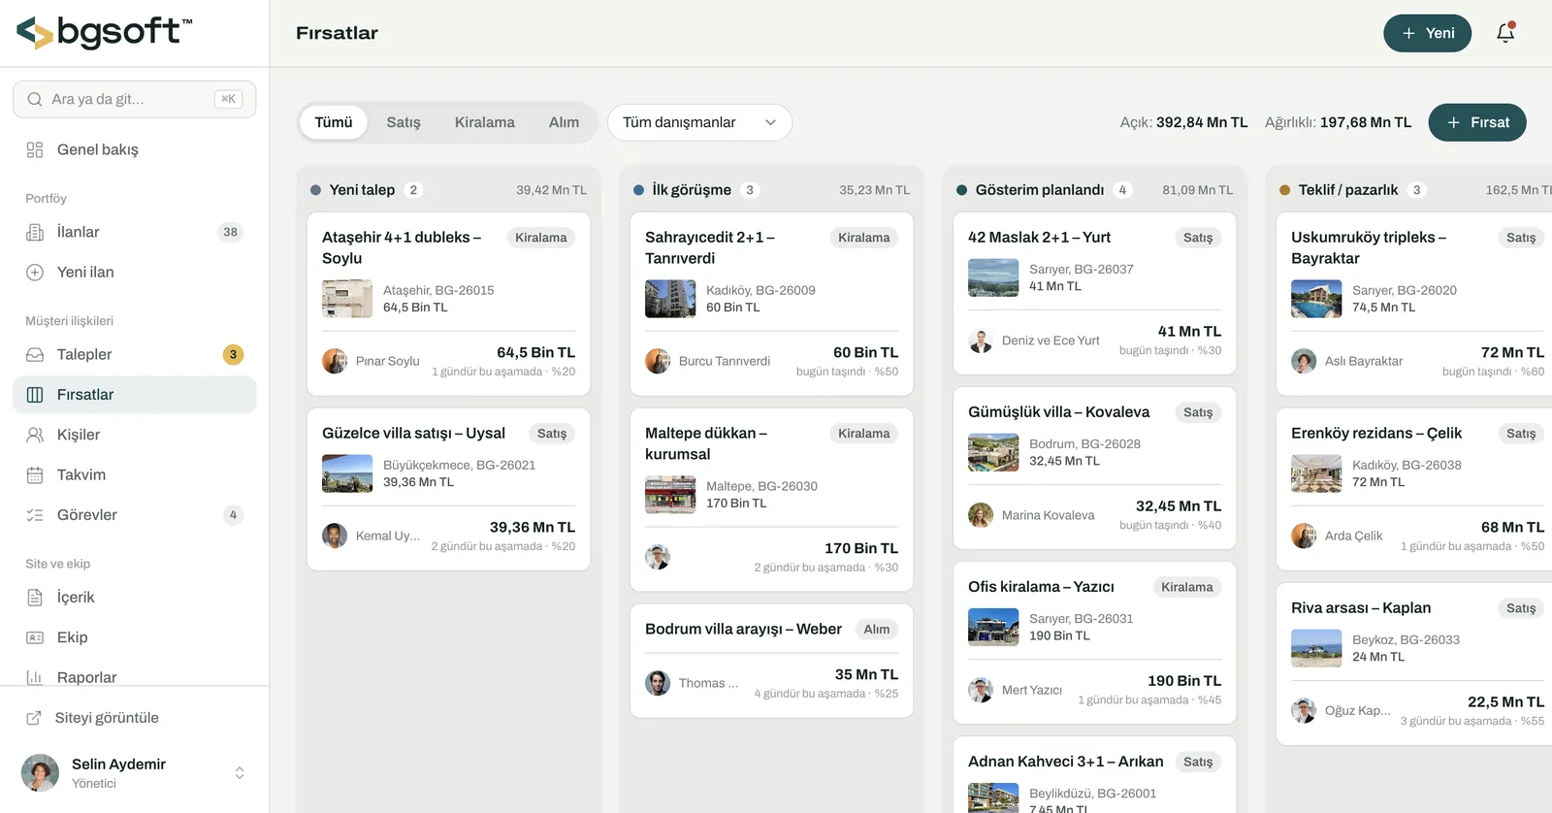Click the Yeni ilan plus-circle icon

(x=35, y=273)
